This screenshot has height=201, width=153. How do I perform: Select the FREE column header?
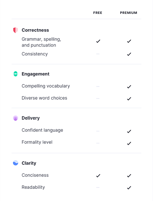pos(98,13)
